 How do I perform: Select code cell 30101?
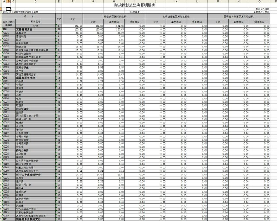8,32
